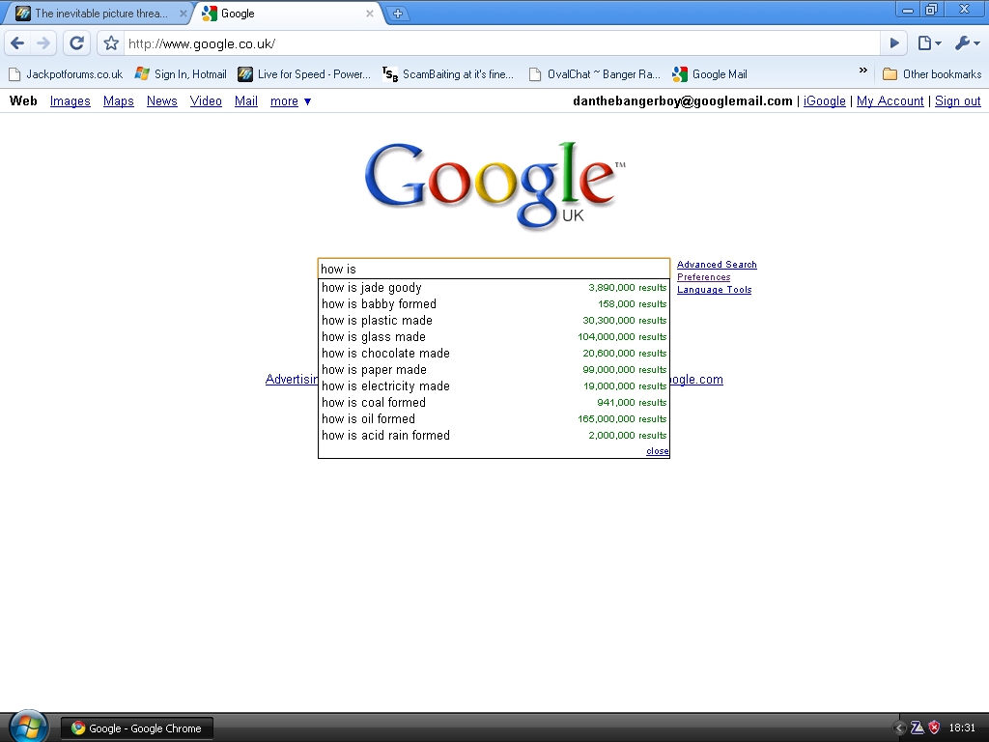Bookmark this page with the star icon
The image size is (989, 742).
tap(111, 43)
